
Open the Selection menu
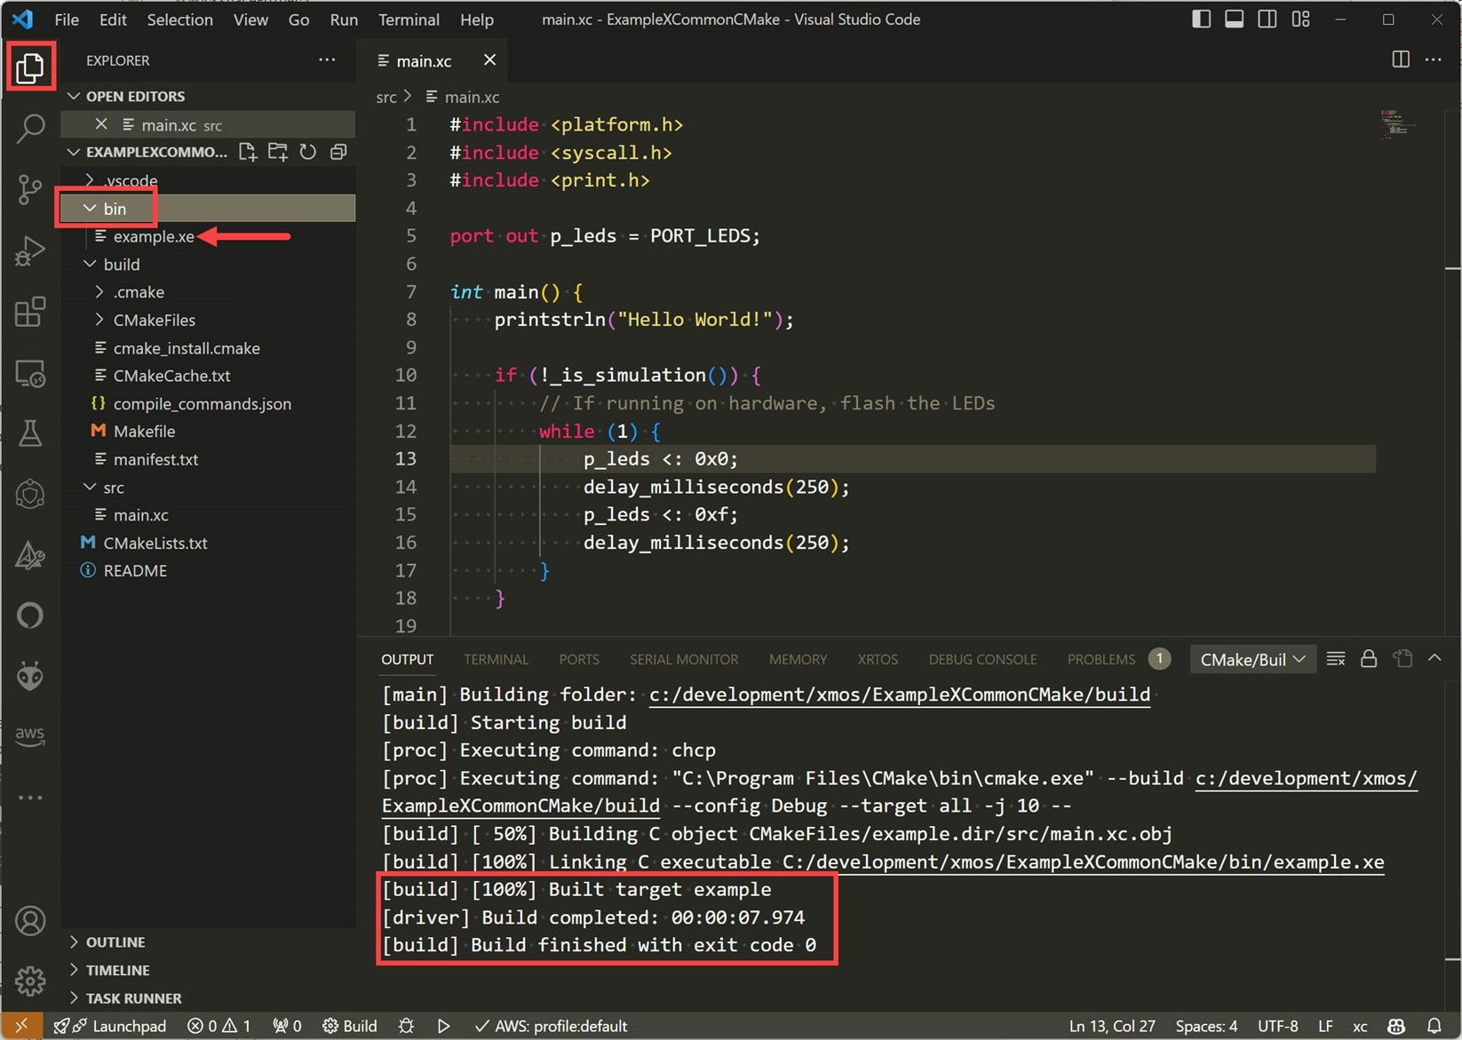(x=179, y=20)
